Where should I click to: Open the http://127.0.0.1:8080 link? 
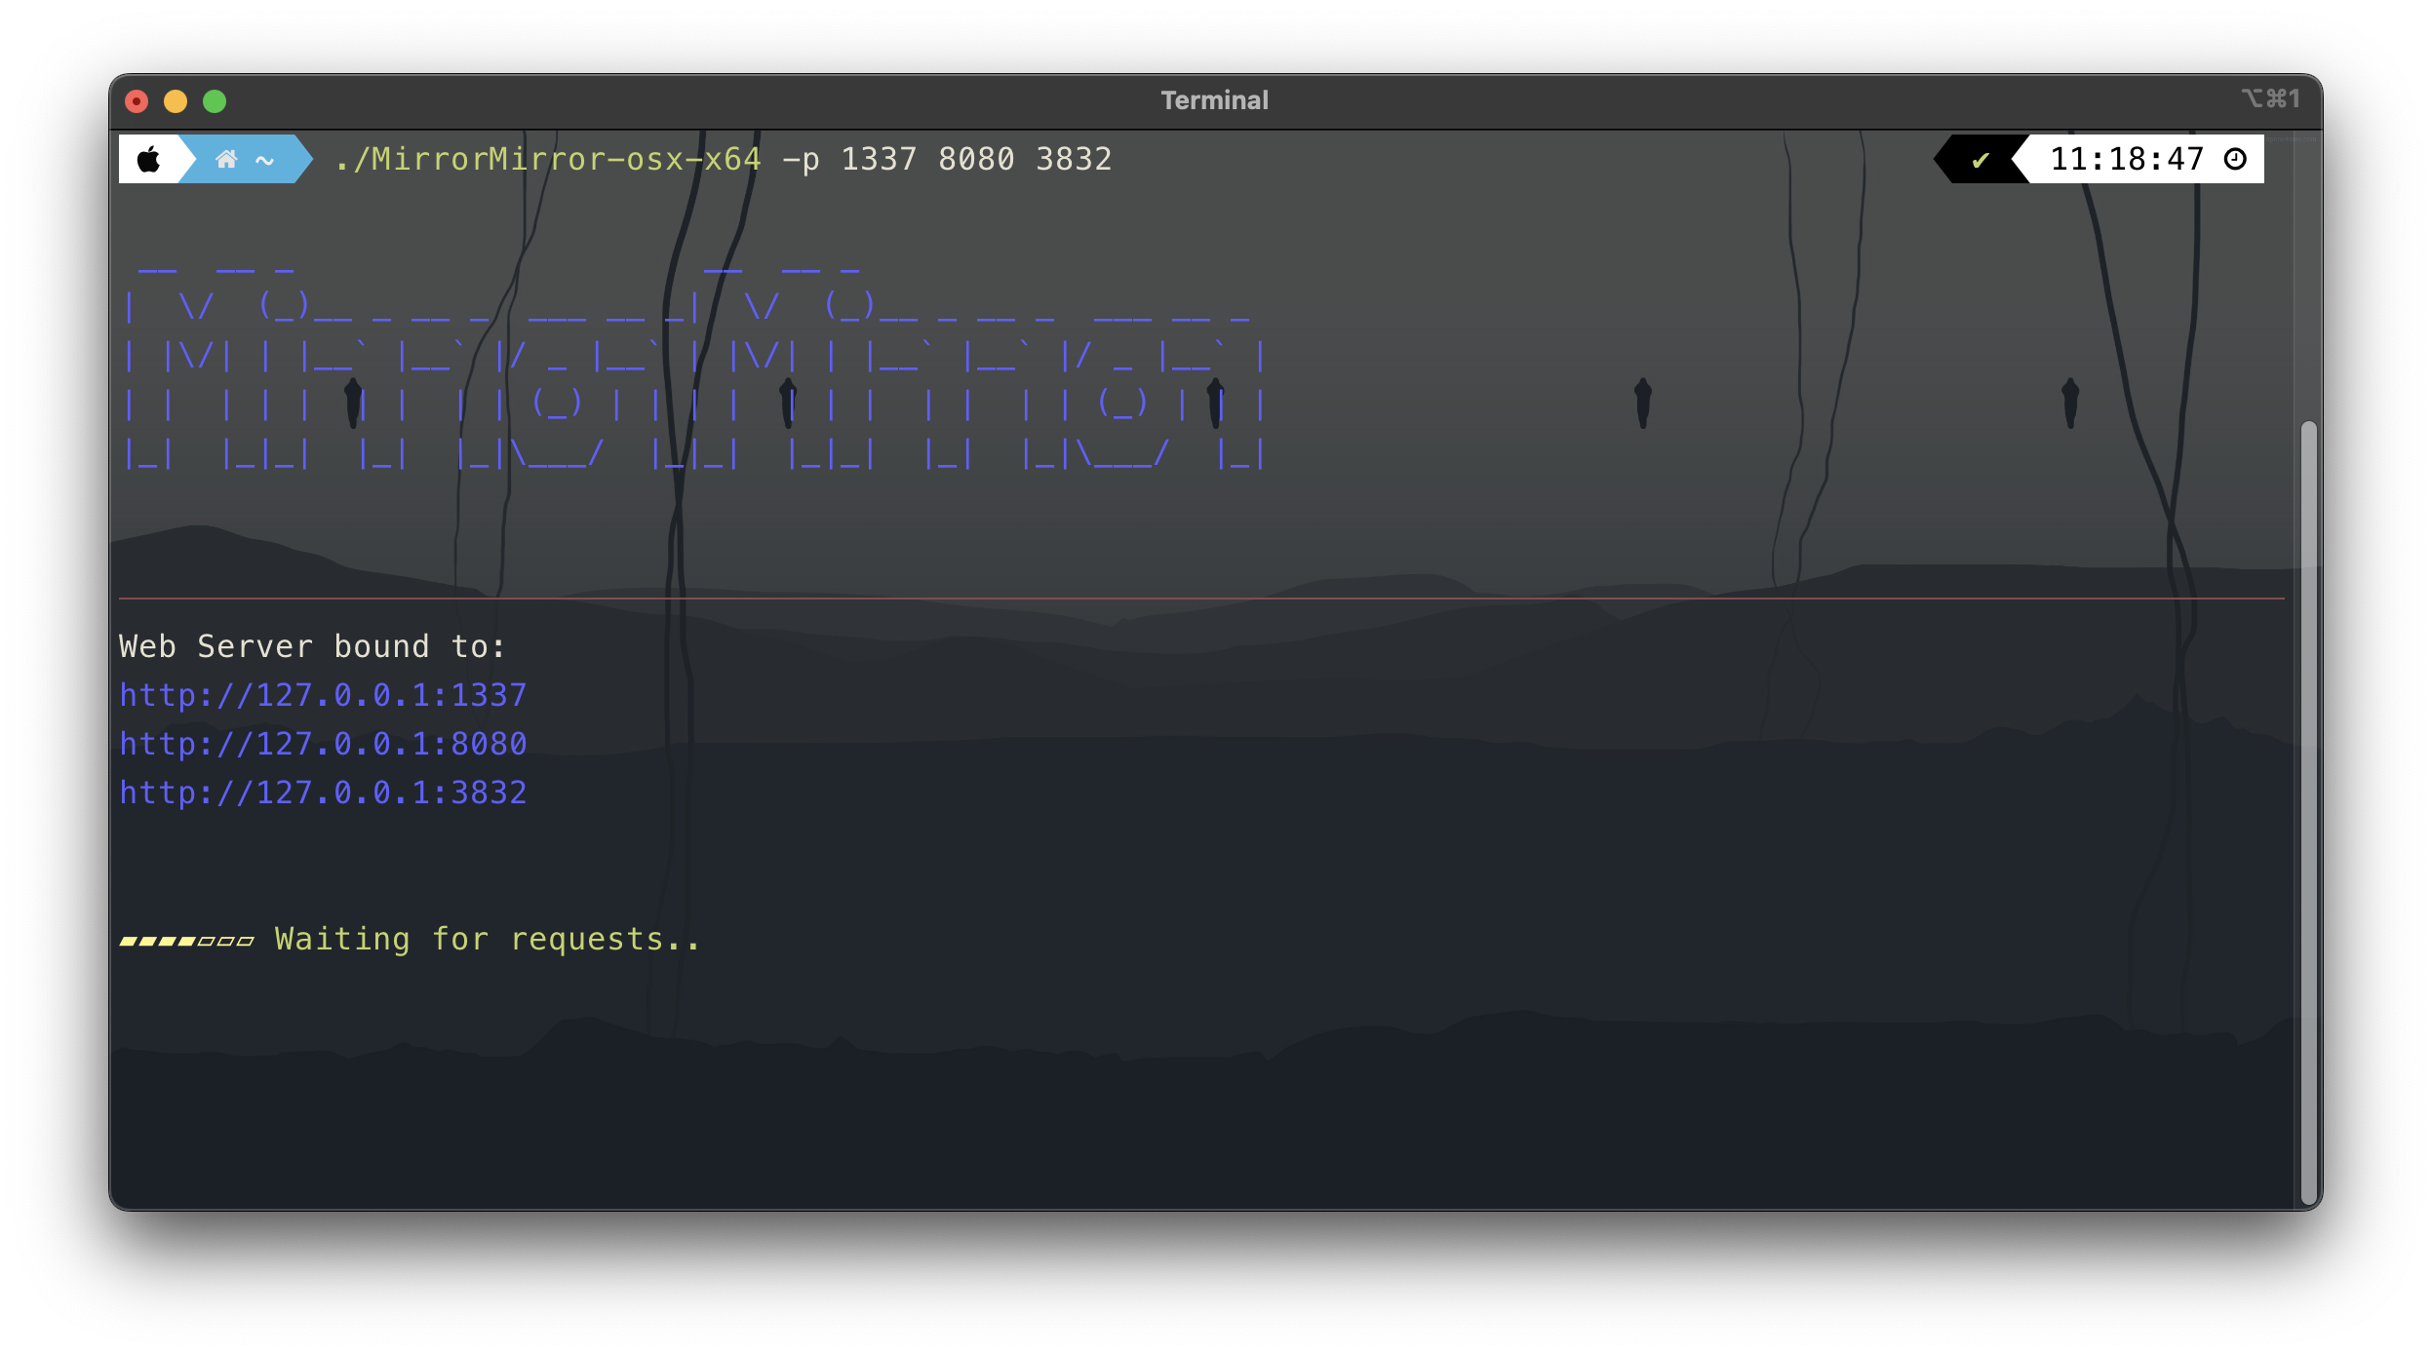pyautogui.click(x=323, y=744)
